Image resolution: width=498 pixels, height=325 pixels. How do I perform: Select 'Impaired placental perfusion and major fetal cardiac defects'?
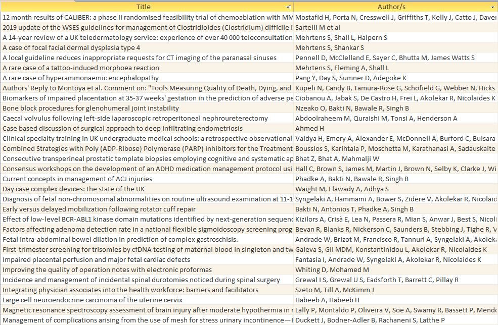point(147,260)
